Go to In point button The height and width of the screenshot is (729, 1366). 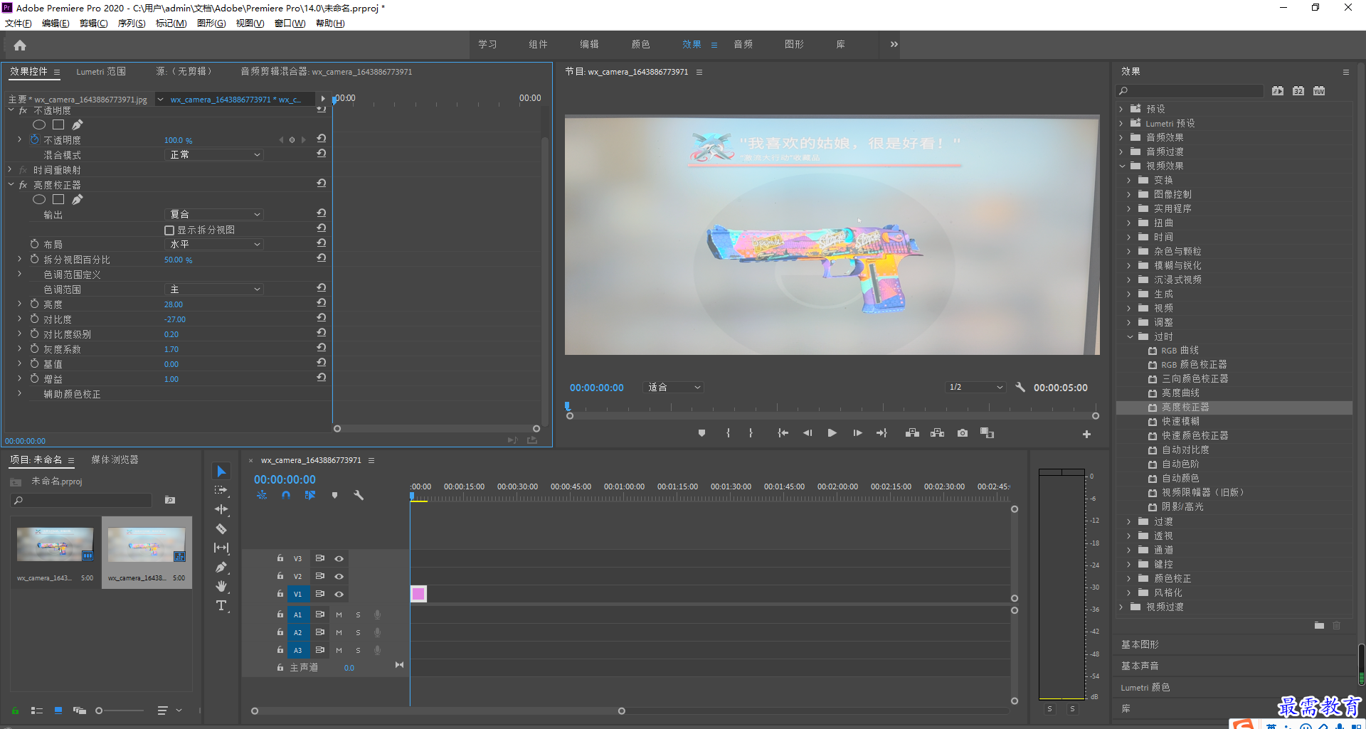pyautogui.click(x=783, y=433)
